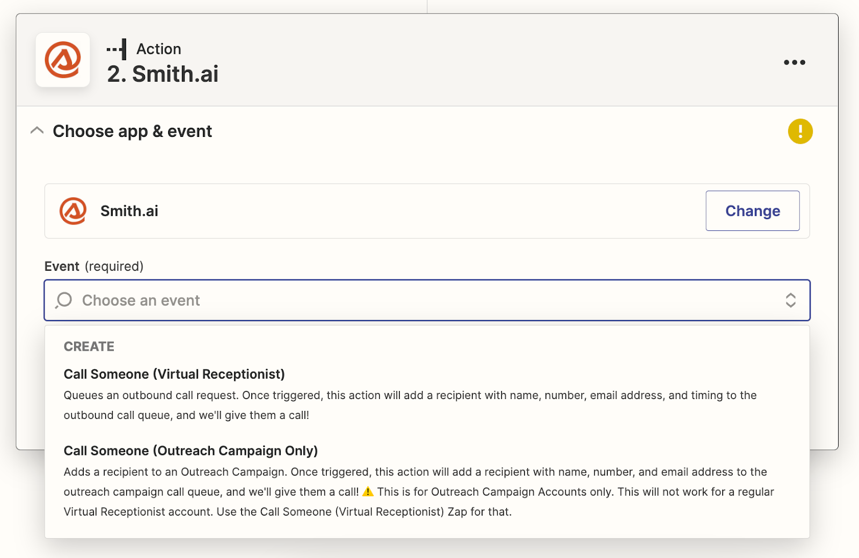Click the "2. Smith.ai" step title

point(163,74)
